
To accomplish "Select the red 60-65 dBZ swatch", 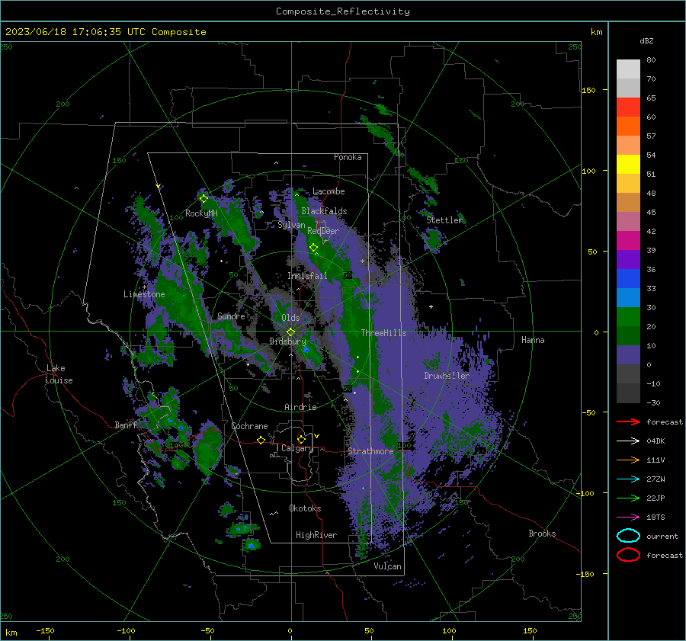I will (628, 107).
